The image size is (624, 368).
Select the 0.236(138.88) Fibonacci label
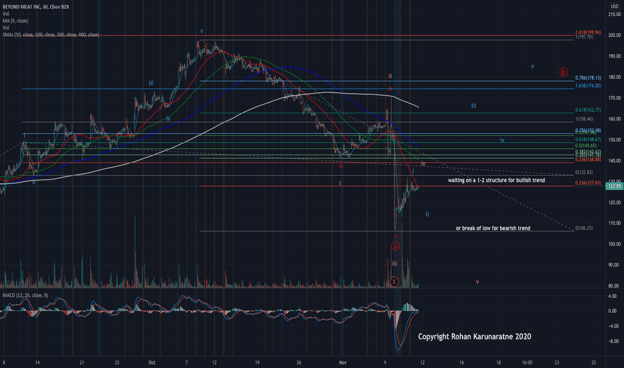pyautogui.click(x=588, y=159)
